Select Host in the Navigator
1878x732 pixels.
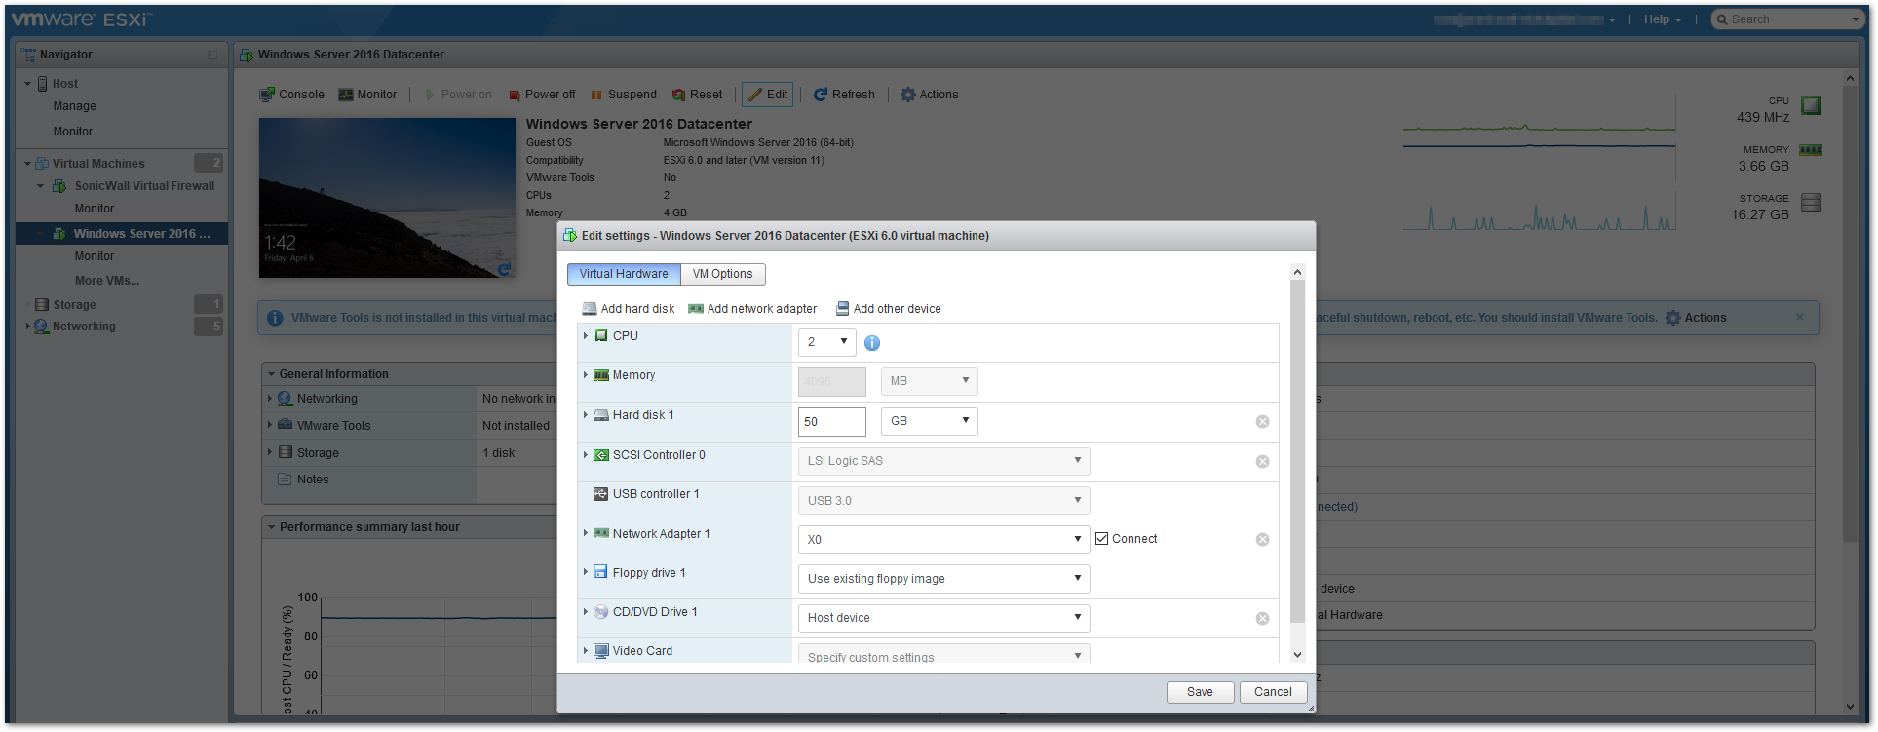[x=65, y=84]
